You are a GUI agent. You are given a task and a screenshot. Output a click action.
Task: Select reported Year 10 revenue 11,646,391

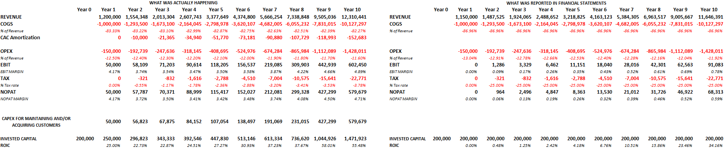711,17
